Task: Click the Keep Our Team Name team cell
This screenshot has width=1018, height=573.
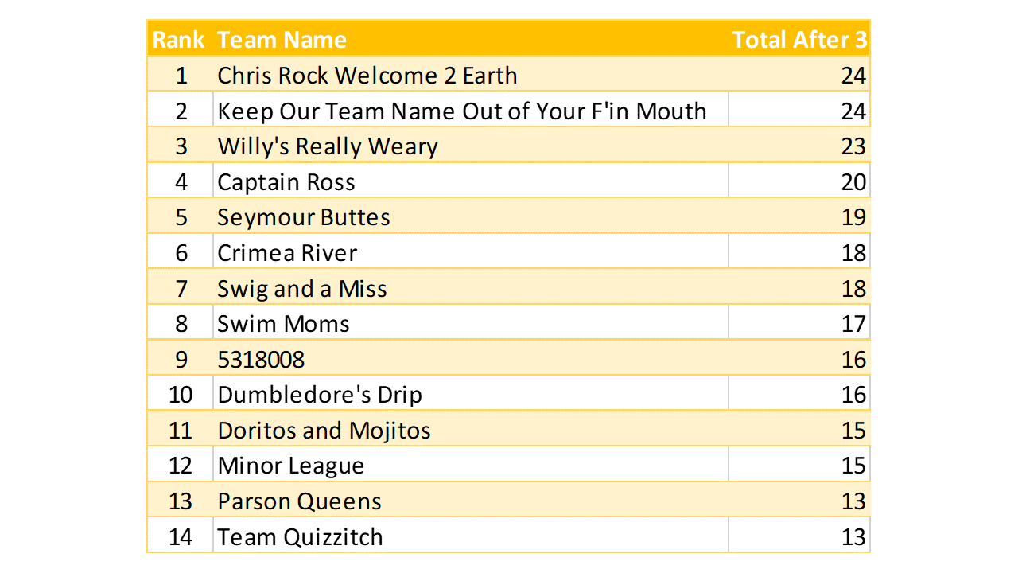Action: coord(462,111)
